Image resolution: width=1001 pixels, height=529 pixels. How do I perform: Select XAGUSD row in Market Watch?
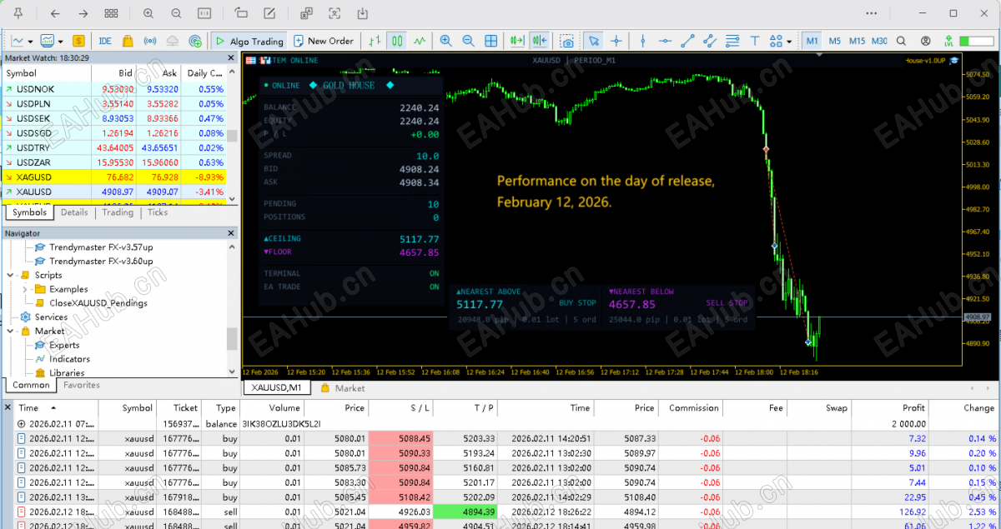click(114, 177)
